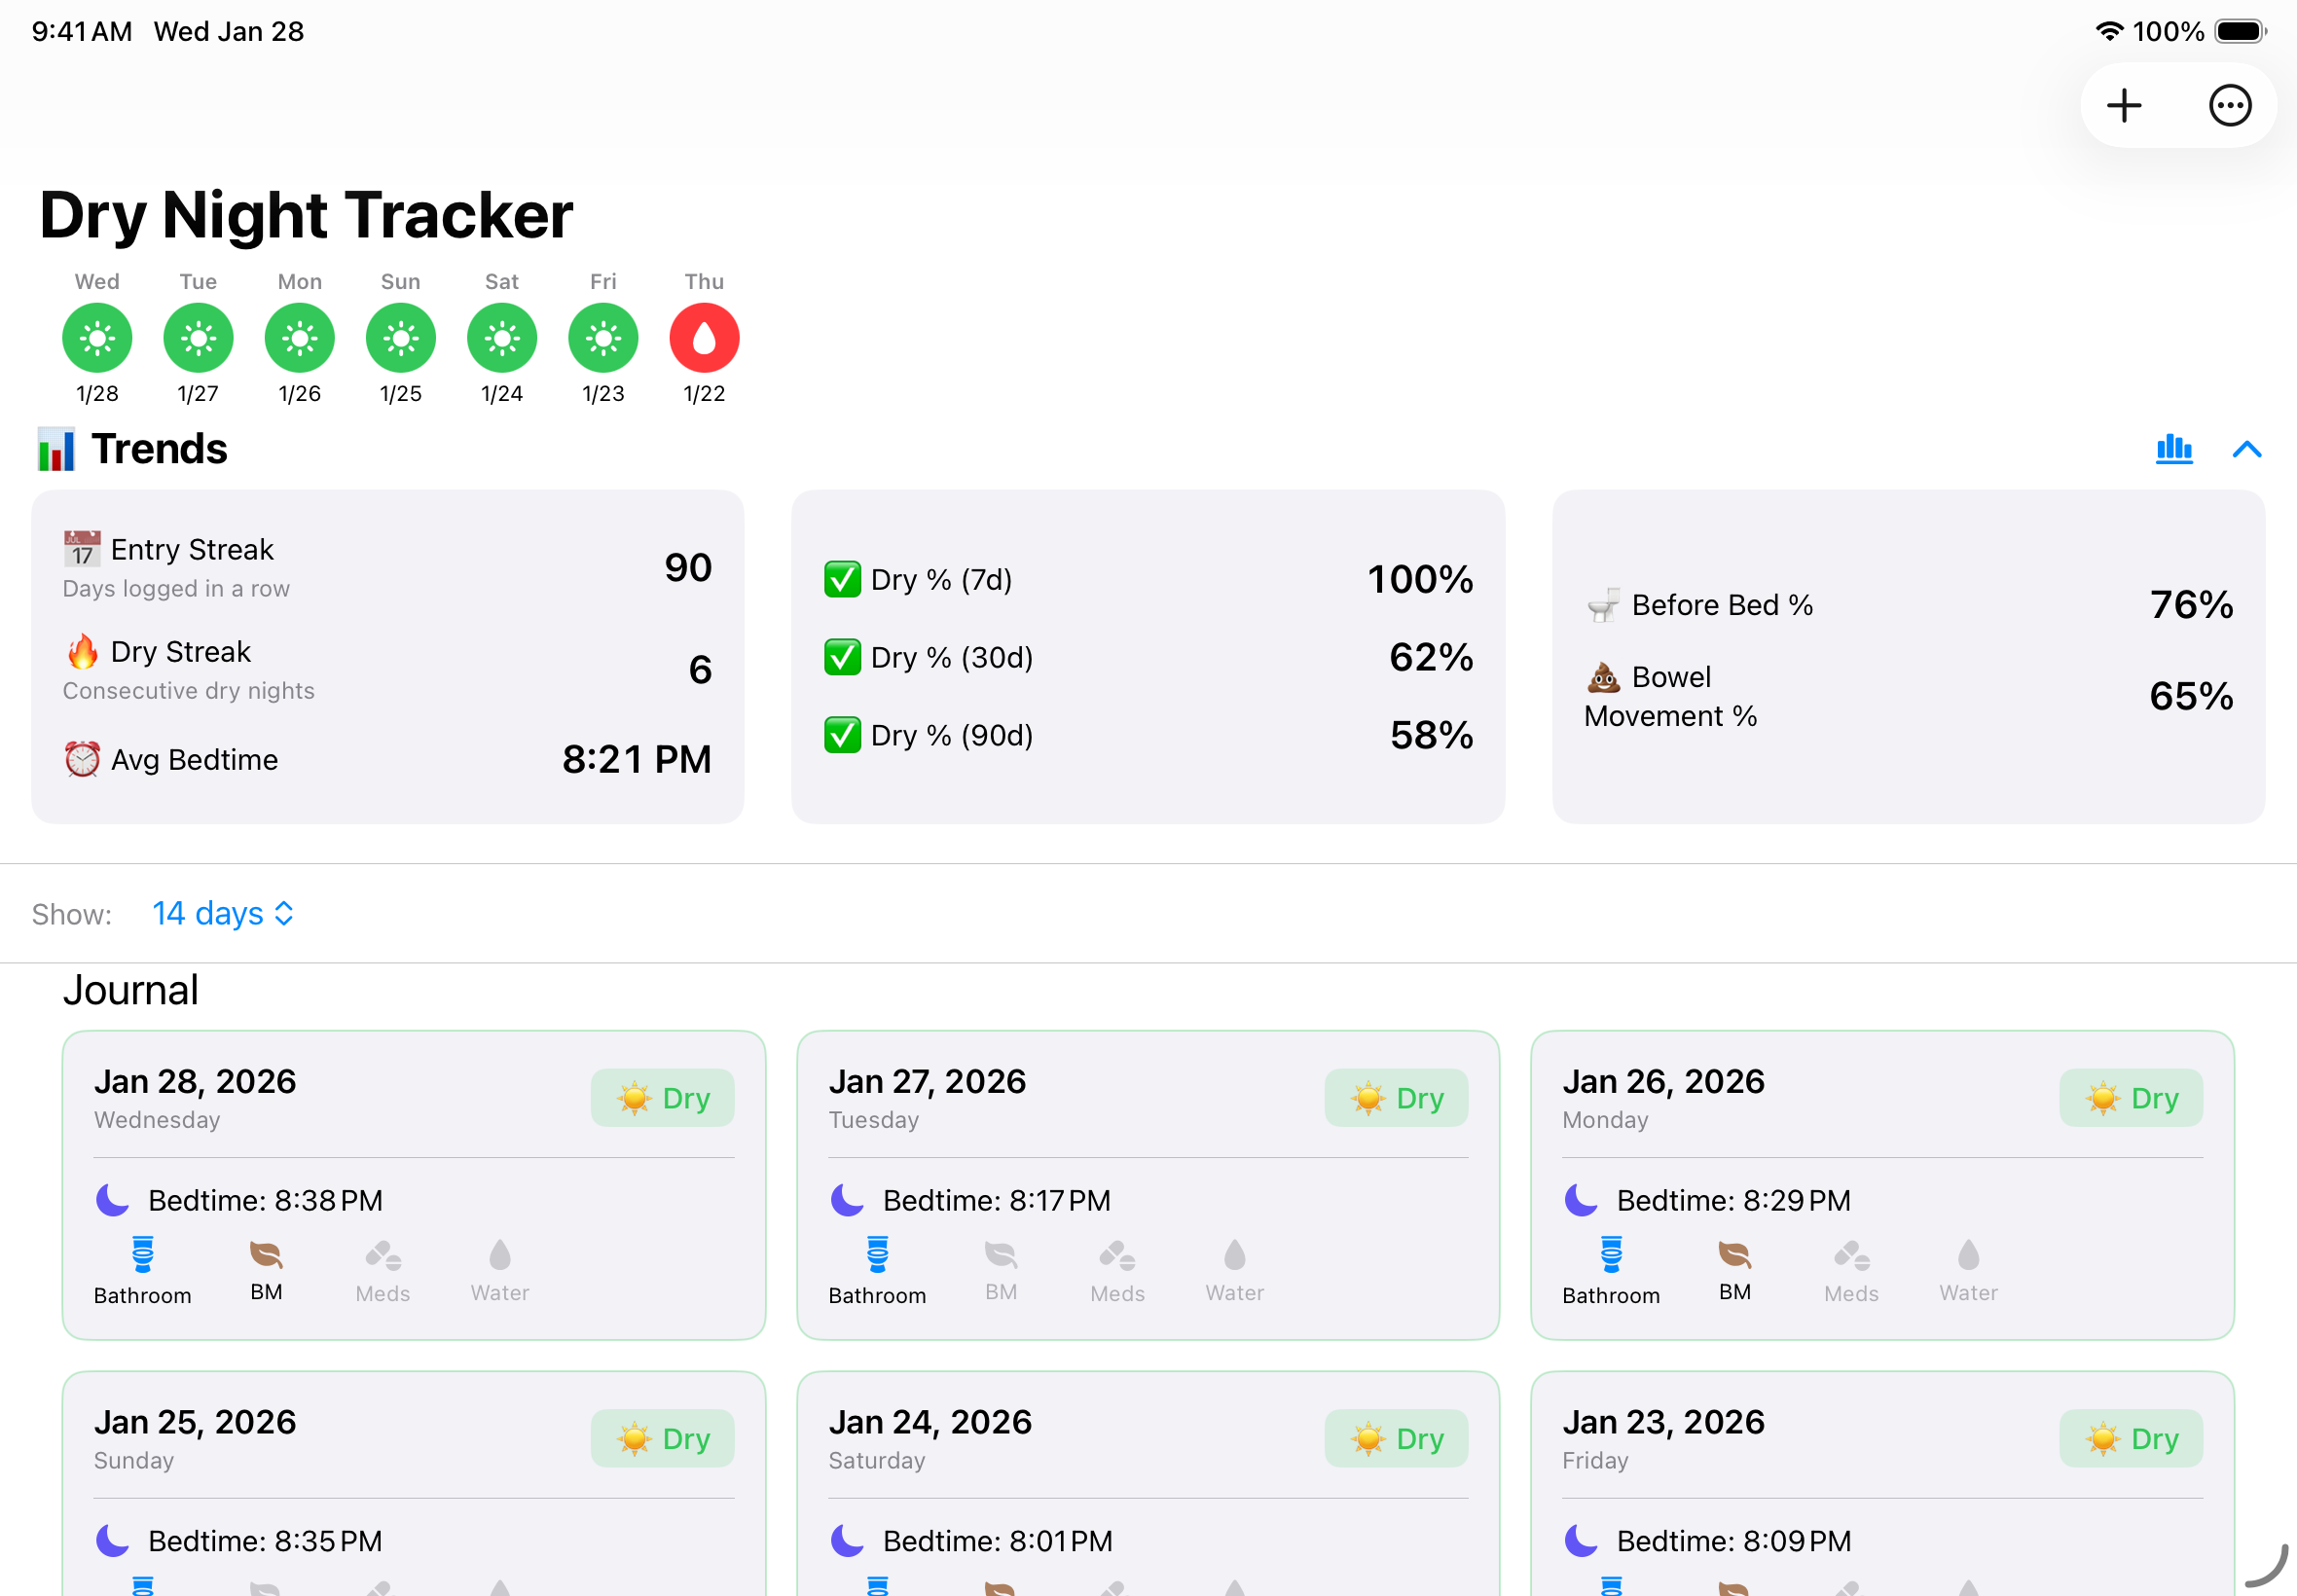Select the Fri 1/23 dry circle
The image size is (2297, 1596).
point(603,338)
